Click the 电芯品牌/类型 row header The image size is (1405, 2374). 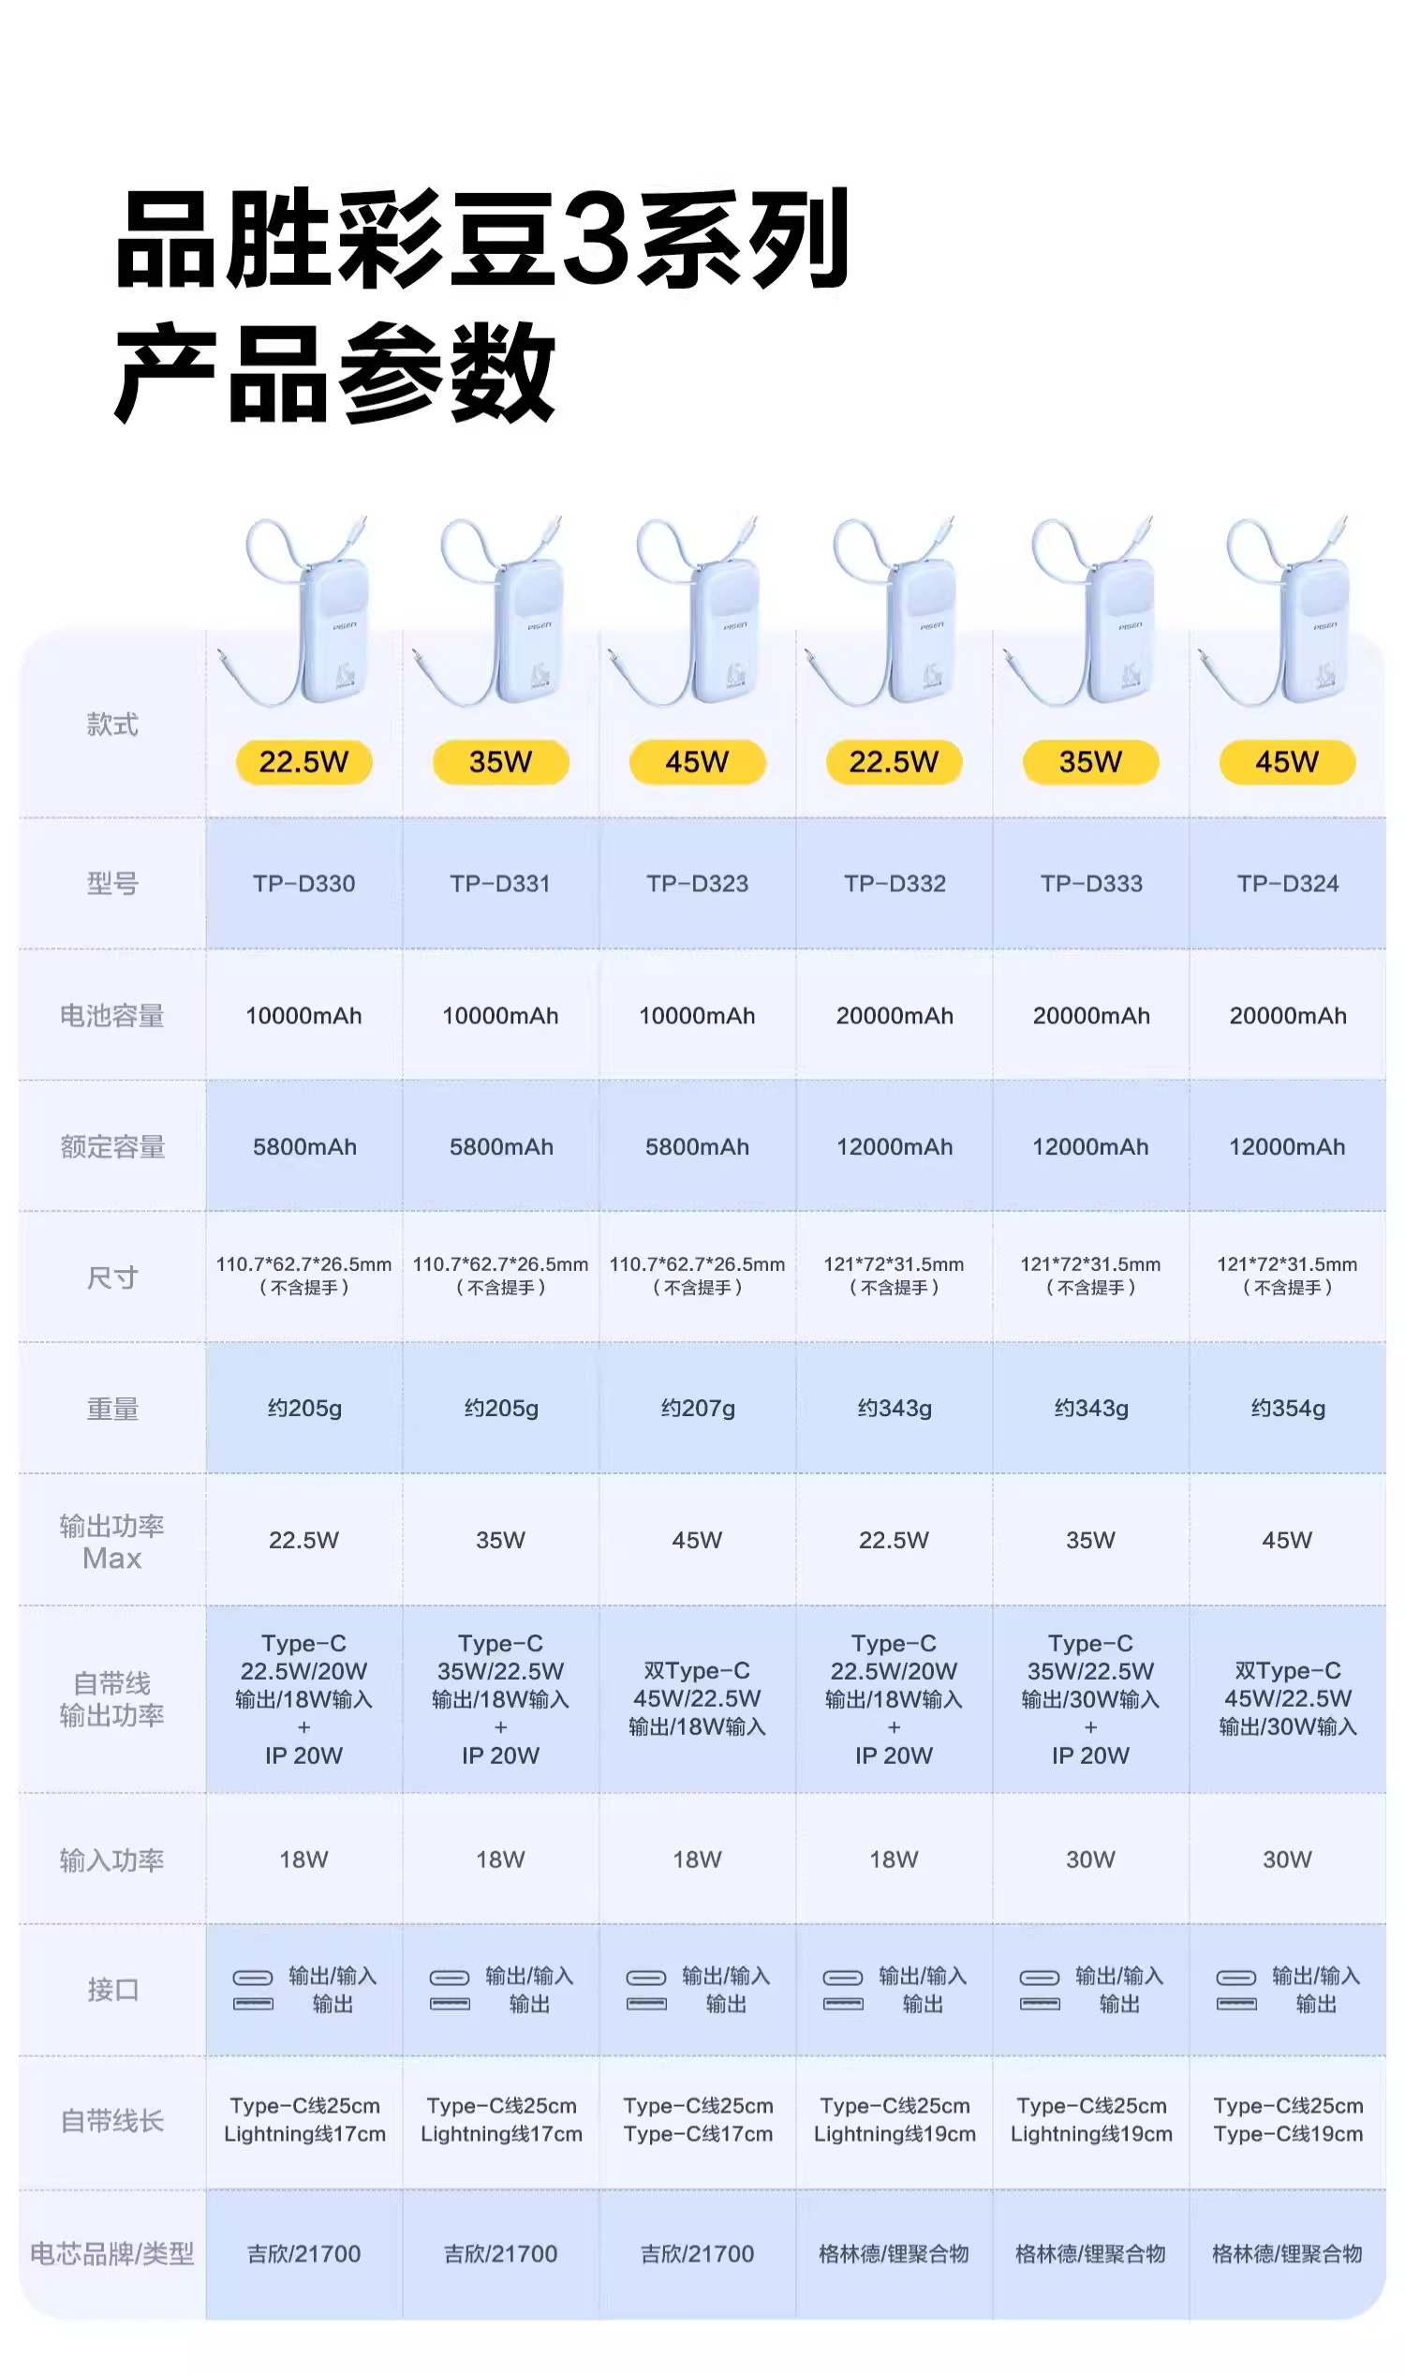click(x=111, y=2253)
